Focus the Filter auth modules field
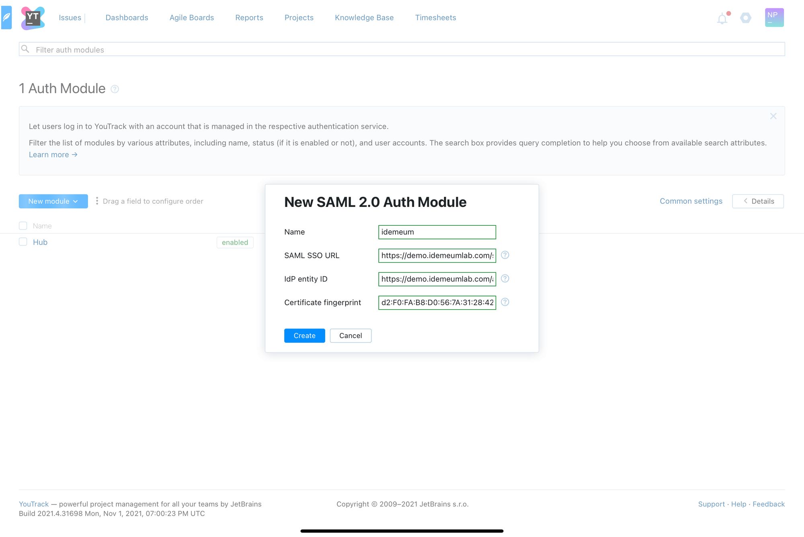Screen dimensions: 804x537 coord(402,49)
